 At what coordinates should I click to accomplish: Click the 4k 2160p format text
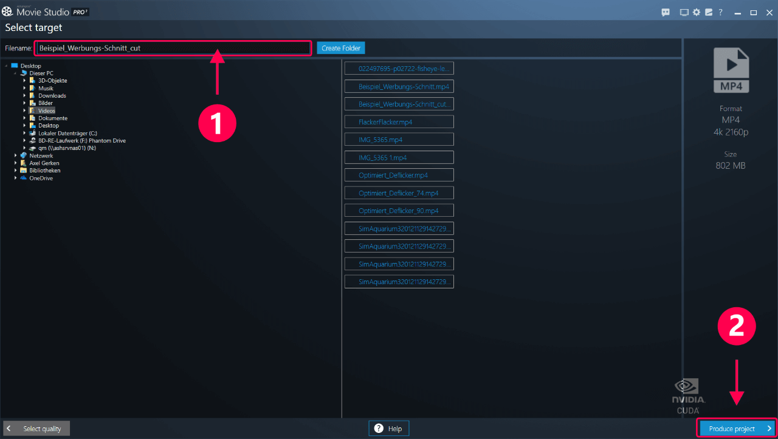coord(731,131)
